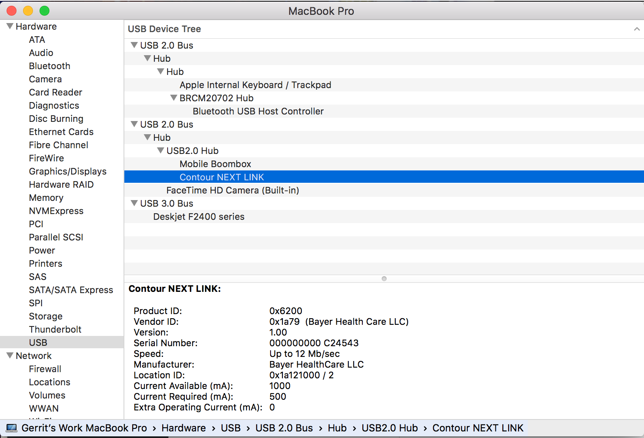This screenshot has height=438, width=644.
Task: Select ATA in the Hardware sidebar
Action: 37,40
